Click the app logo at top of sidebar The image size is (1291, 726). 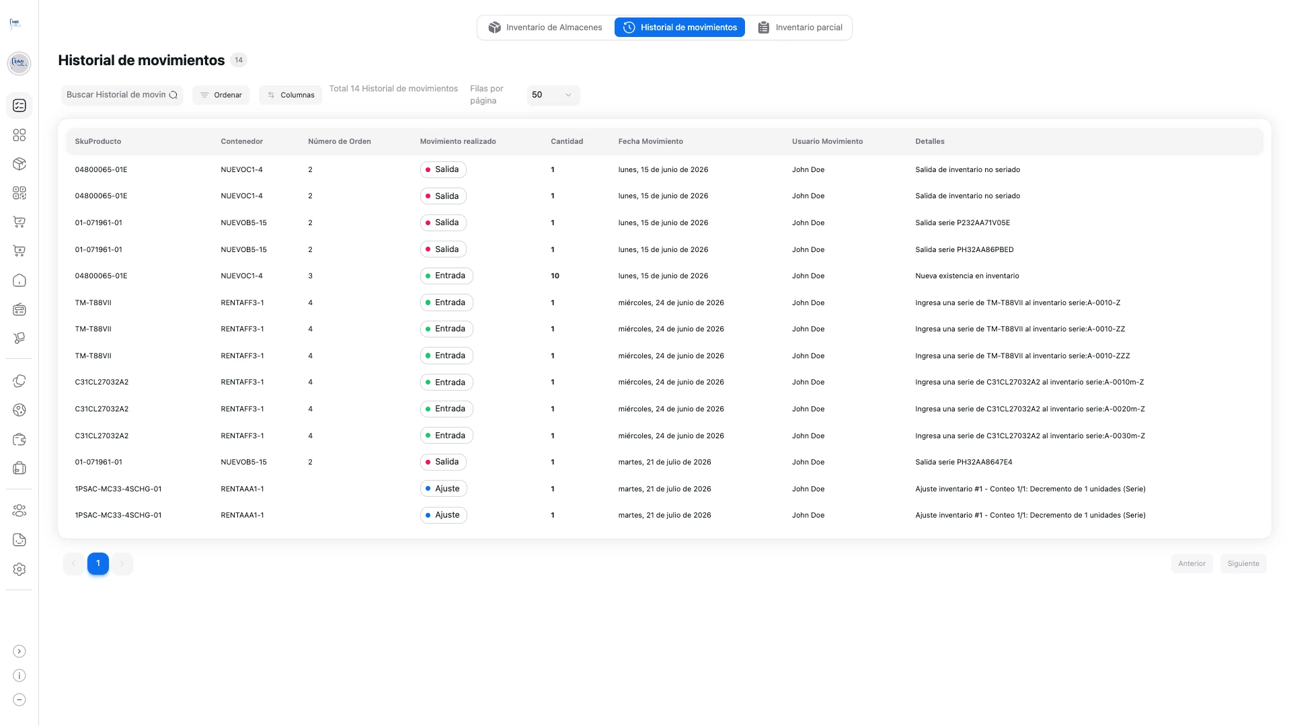coord(15,24)
